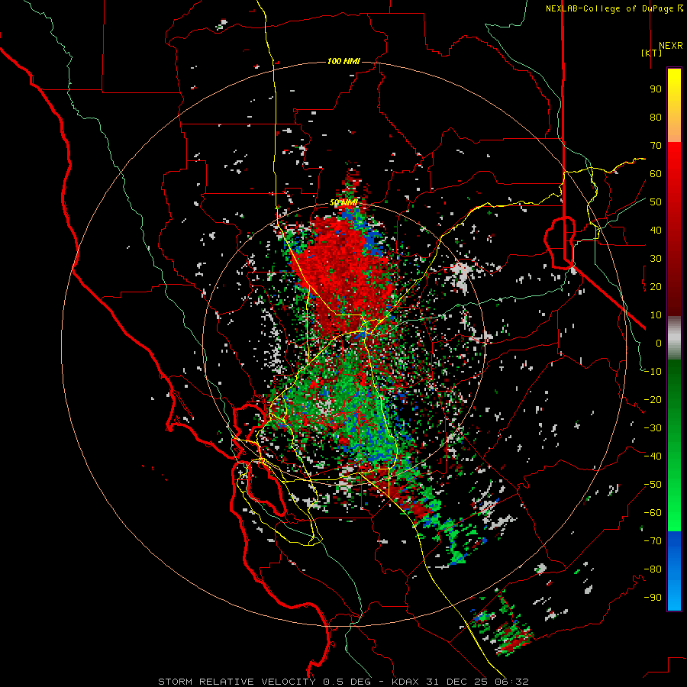Click the 50 NMI range ring label
Viewport: 687px width, 687px height.
coord(343,202)
